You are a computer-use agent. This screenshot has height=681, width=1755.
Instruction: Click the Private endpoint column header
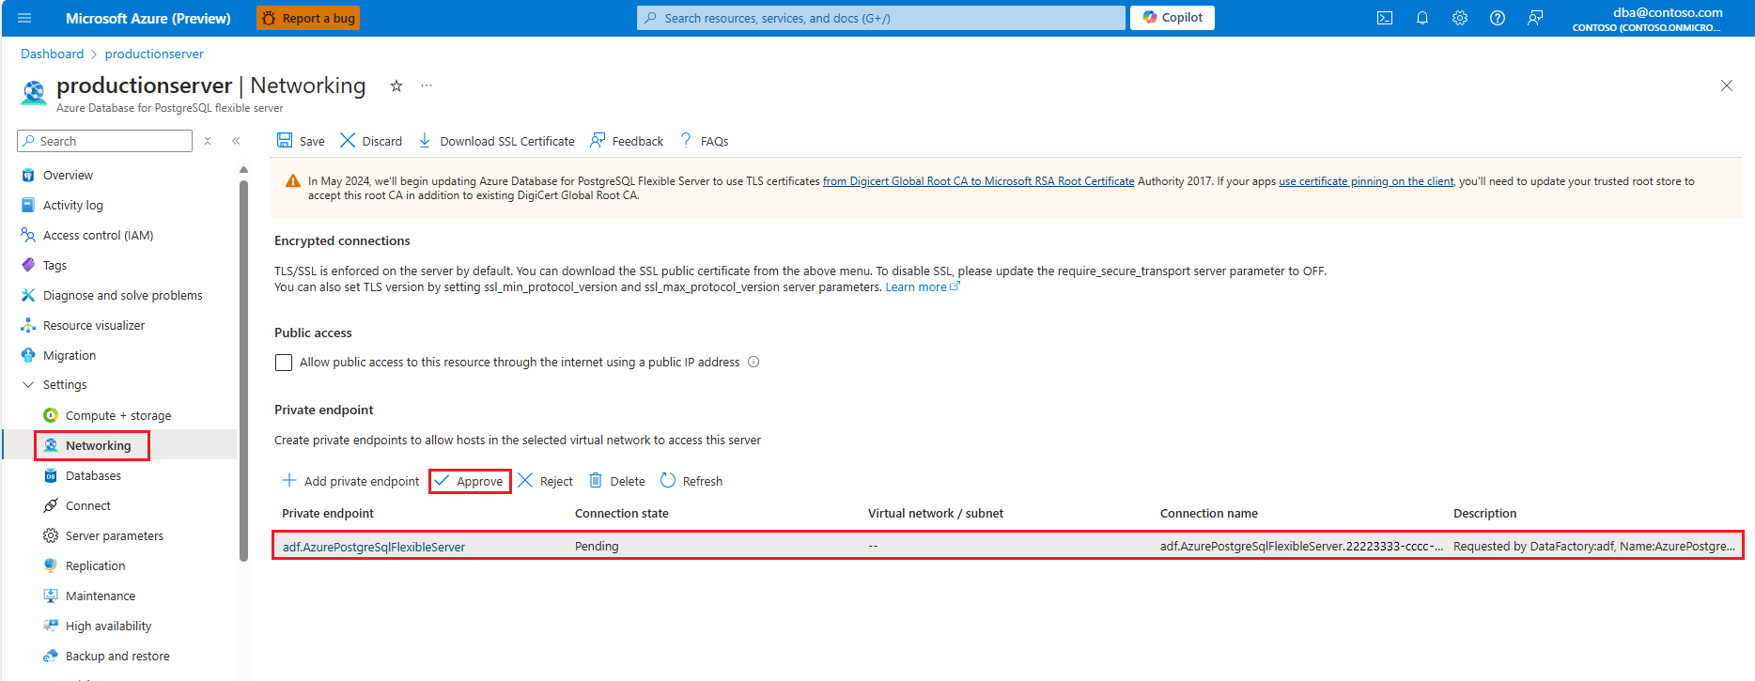point(328,513)
